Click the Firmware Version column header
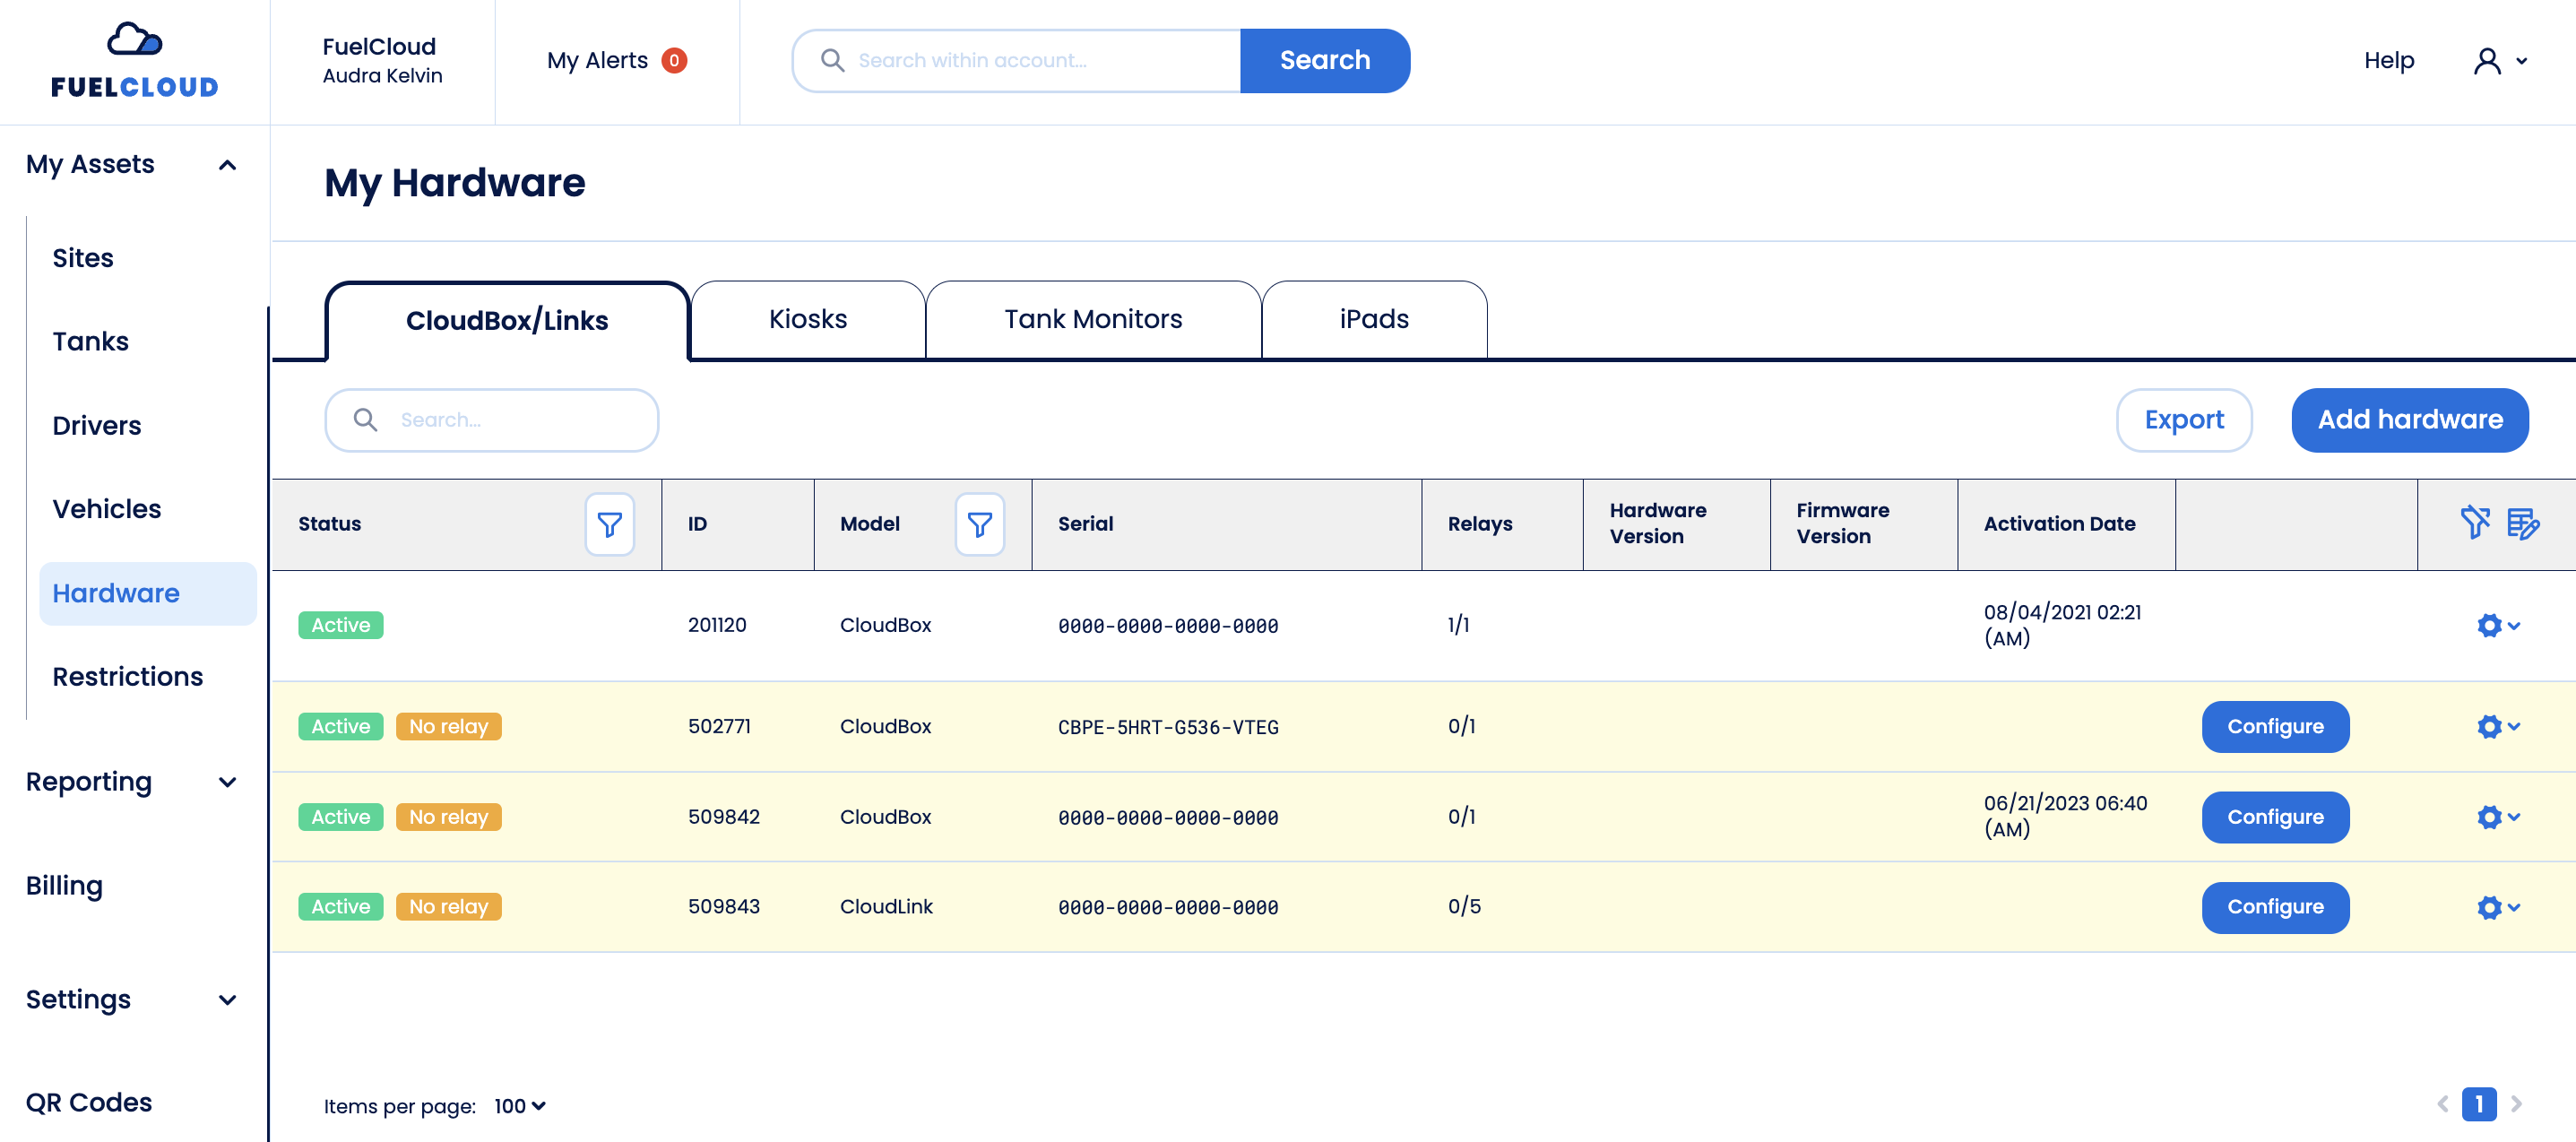Viewport: 2576px width, 1142px height. [1842, 524]
